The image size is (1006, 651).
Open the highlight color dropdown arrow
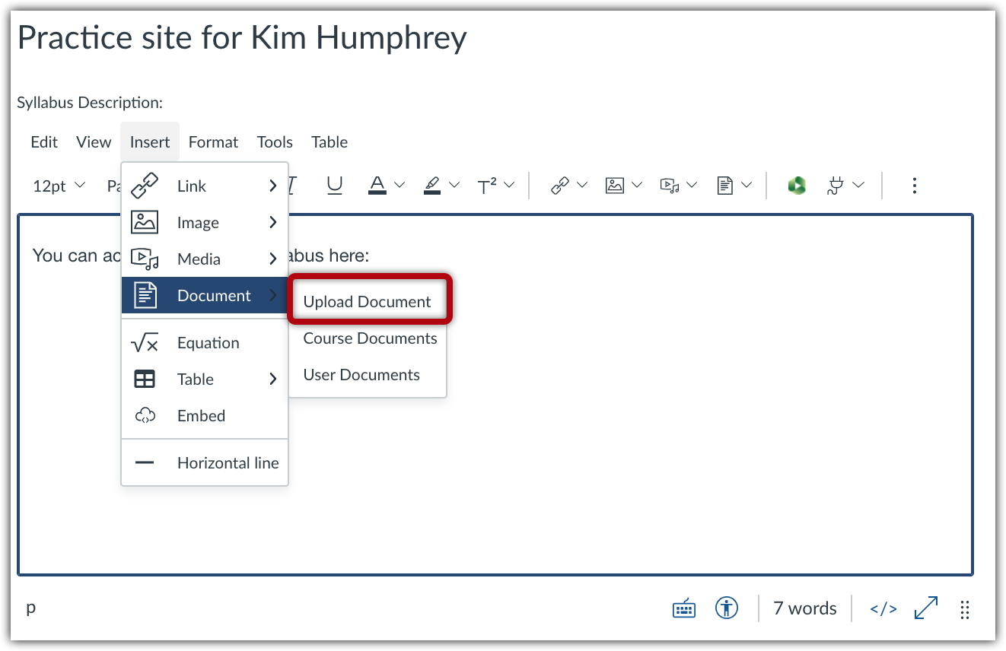(454, 185)
